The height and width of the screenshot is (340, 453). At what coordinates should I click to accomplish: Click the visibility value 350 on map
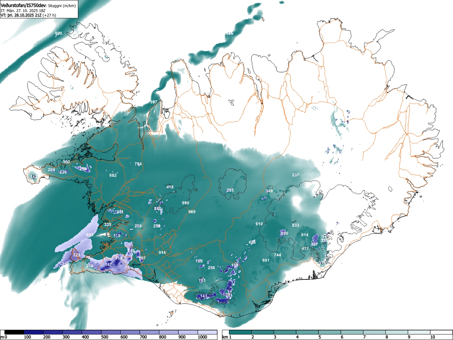pos(66,162)
